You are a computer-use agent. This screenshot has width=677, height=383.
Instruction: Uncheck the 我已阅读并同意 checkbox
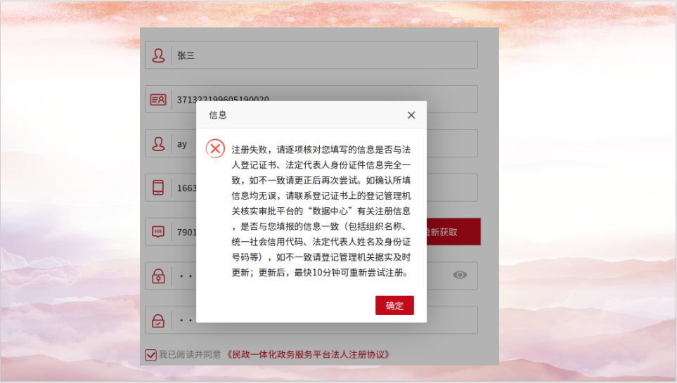click(x=150, y=355)
